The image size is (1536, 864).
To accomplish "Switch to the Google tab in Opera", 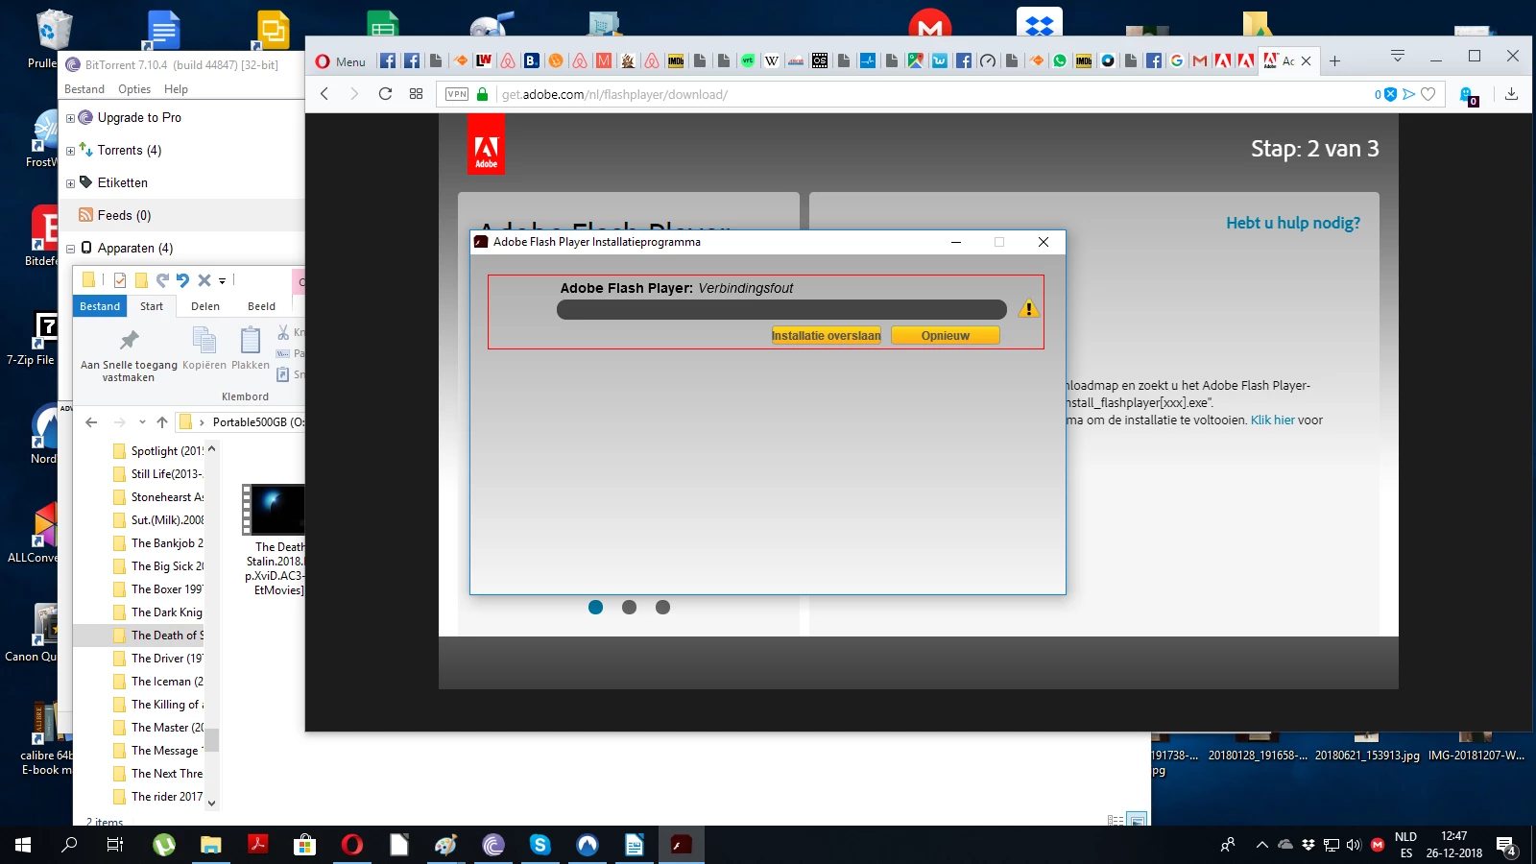I will [1177, 60].
